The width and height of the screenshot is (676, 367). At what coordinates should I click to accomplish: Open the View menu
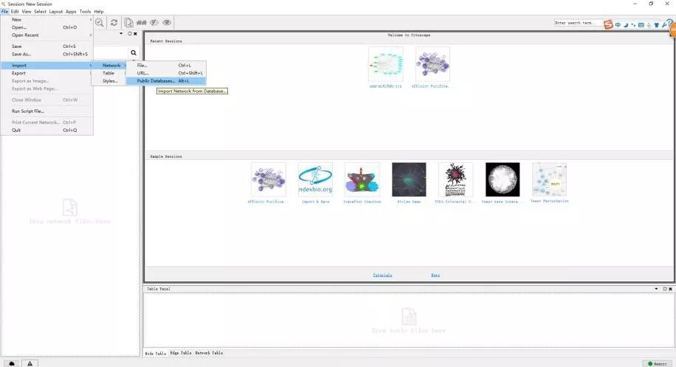coord(27,12)
